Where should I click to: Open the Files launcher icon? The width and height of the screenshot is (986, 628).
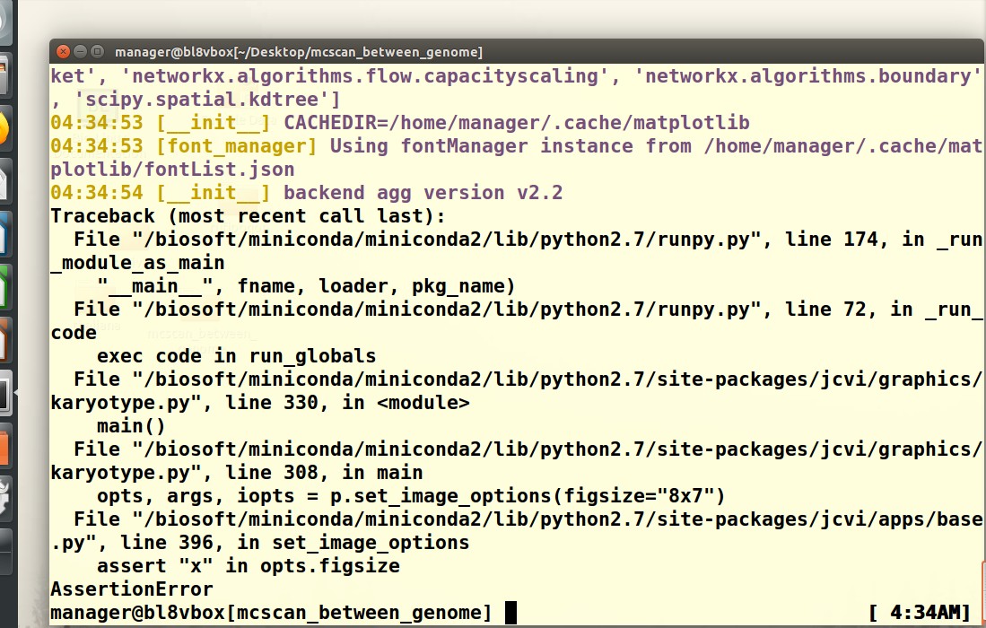(x=4, y=76)
